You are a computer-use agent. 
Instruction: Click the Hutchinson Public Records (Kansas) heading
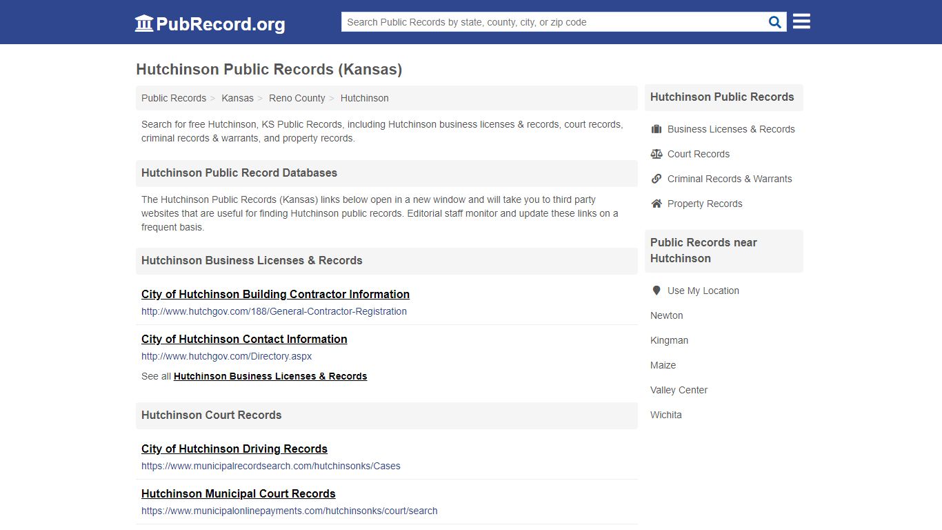coord(269,69)
